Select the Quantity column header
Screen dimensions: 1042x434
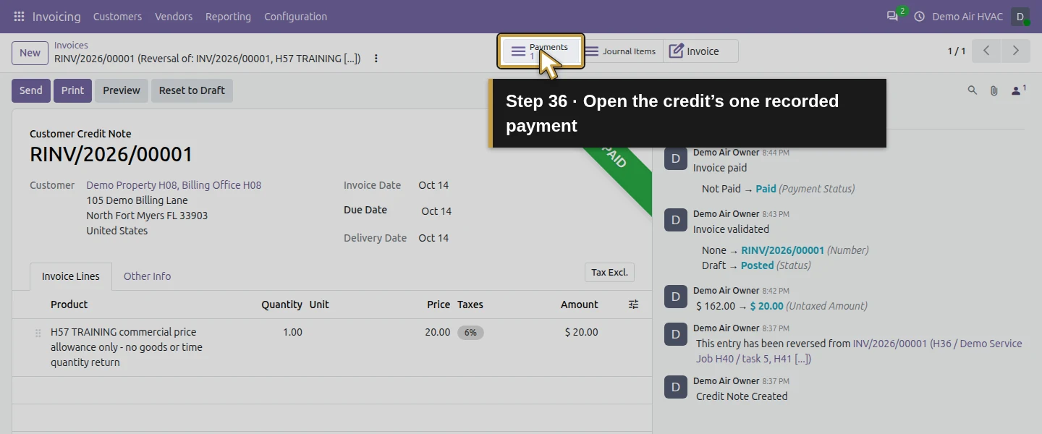point(281,305)
